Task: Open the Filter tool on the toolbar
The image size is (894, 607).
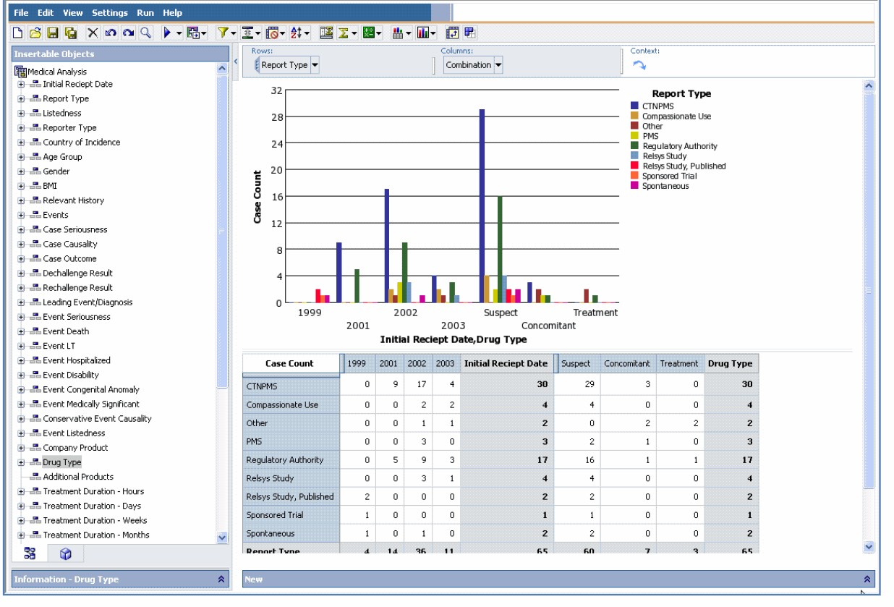Action: tap(223, 33)
